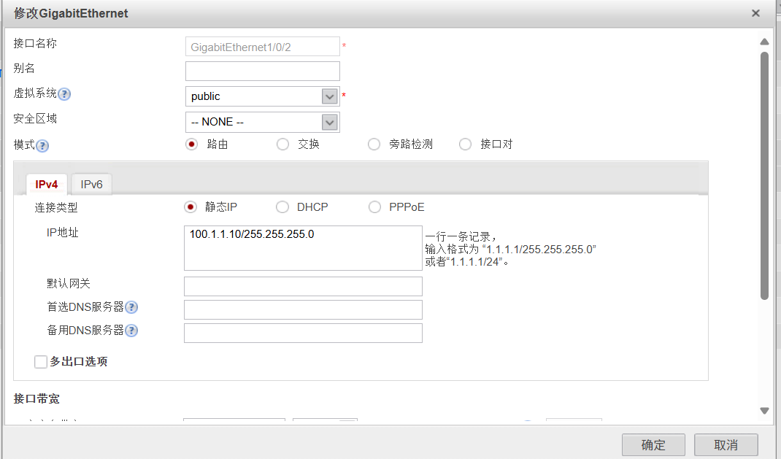The image size is (781, 459).
Task: Select the 交换 mode radio button
Action: 282,144
